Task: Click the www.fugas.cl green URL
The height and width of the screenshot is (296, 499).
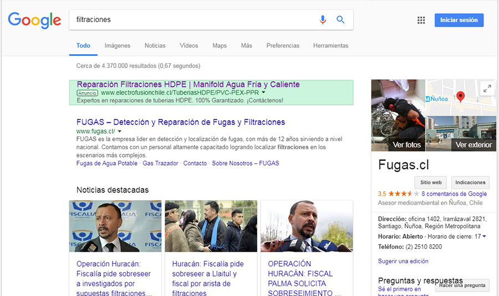Action: pyautogui.click(x=96, y=131)
